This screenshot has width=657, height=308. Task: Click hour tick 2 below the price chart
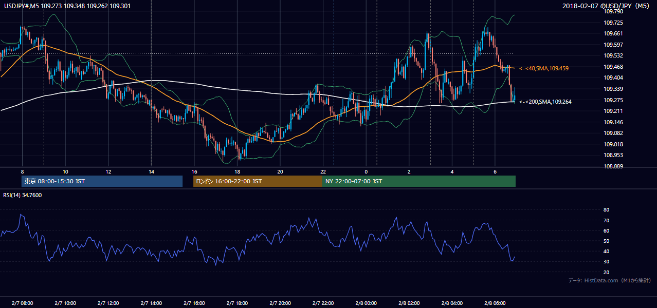[409, 171]
